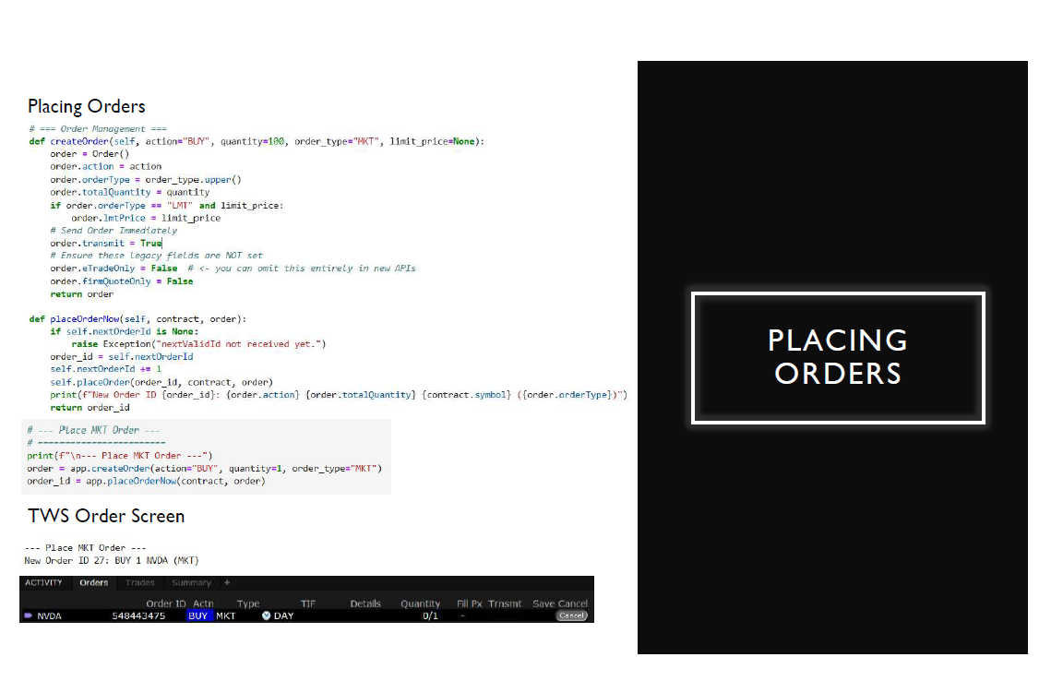The height and width of the screenshot is (693, 1039).
Task: Cancel the NVDA order
Action: coord(571,615)
